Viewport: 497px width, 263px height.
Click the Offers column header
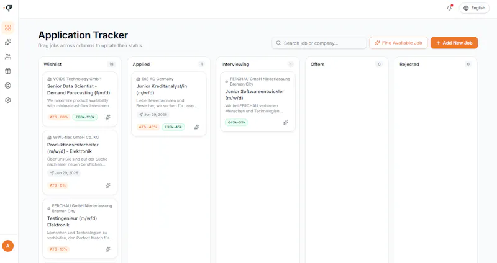317,65
